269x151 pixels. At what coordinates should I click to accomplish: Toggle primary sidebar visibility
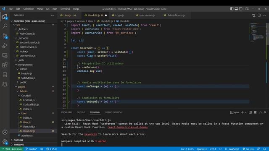click(x=232, y=9)
